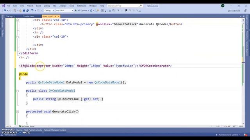The width and height of the screenshot is (250, 140).
Task: Open the Web Publish Activity tab
Action: 33,130
